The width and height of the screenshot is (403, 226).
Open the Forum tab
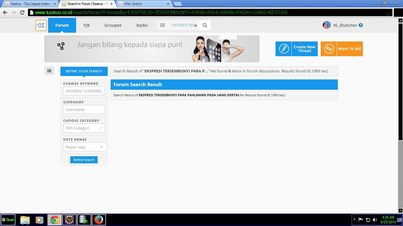tap(62, 25)
